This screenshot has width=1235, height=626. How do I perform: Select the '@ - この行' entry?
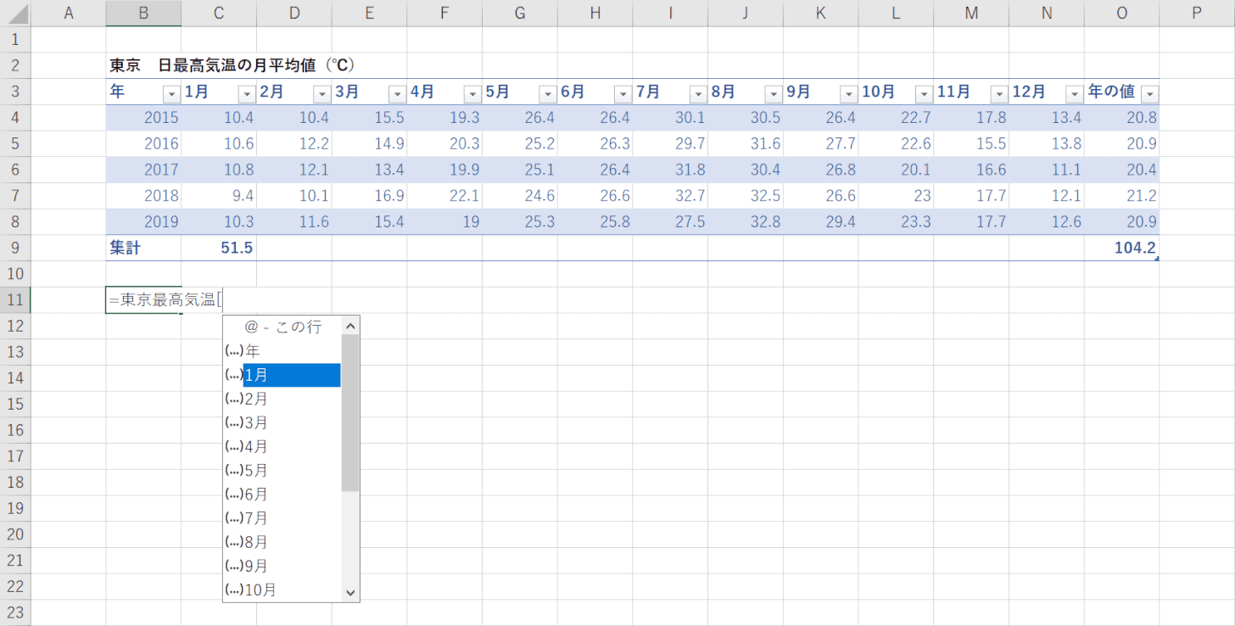click(x=282, y=327)
